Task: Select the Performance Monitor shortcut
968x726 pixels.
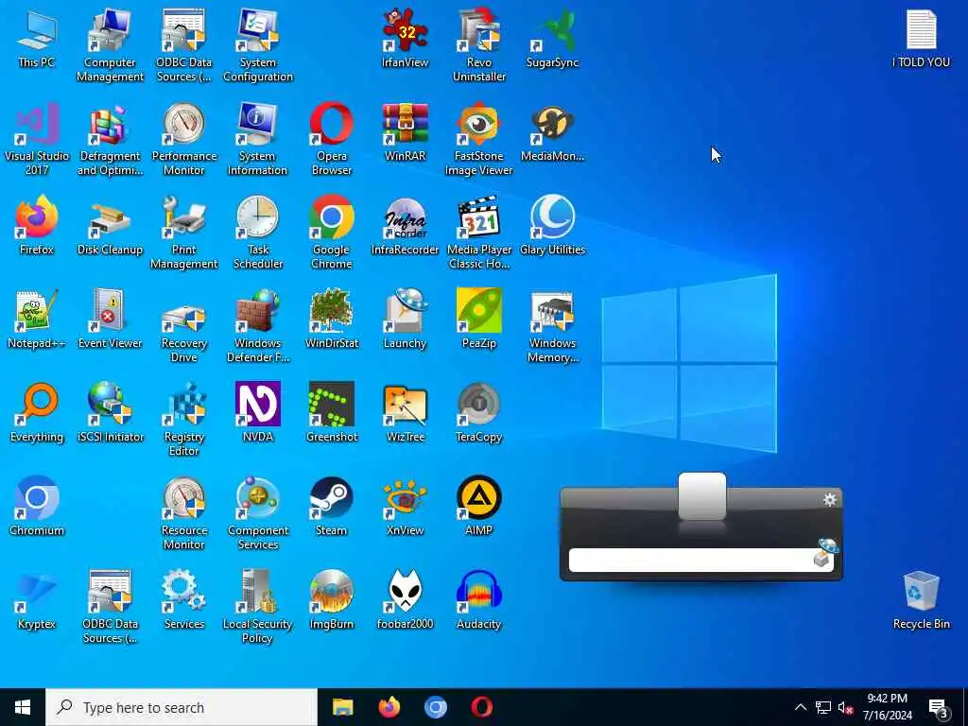Action: tap(184, 139)
